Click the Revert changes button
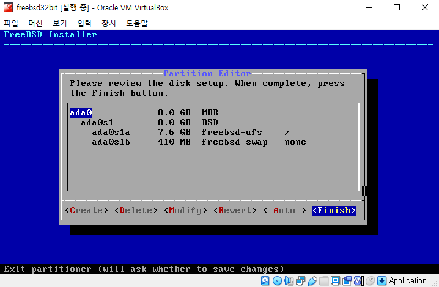The width and height of the screenshot is (439, 287). pyautogui.click(x=235, y=210)
